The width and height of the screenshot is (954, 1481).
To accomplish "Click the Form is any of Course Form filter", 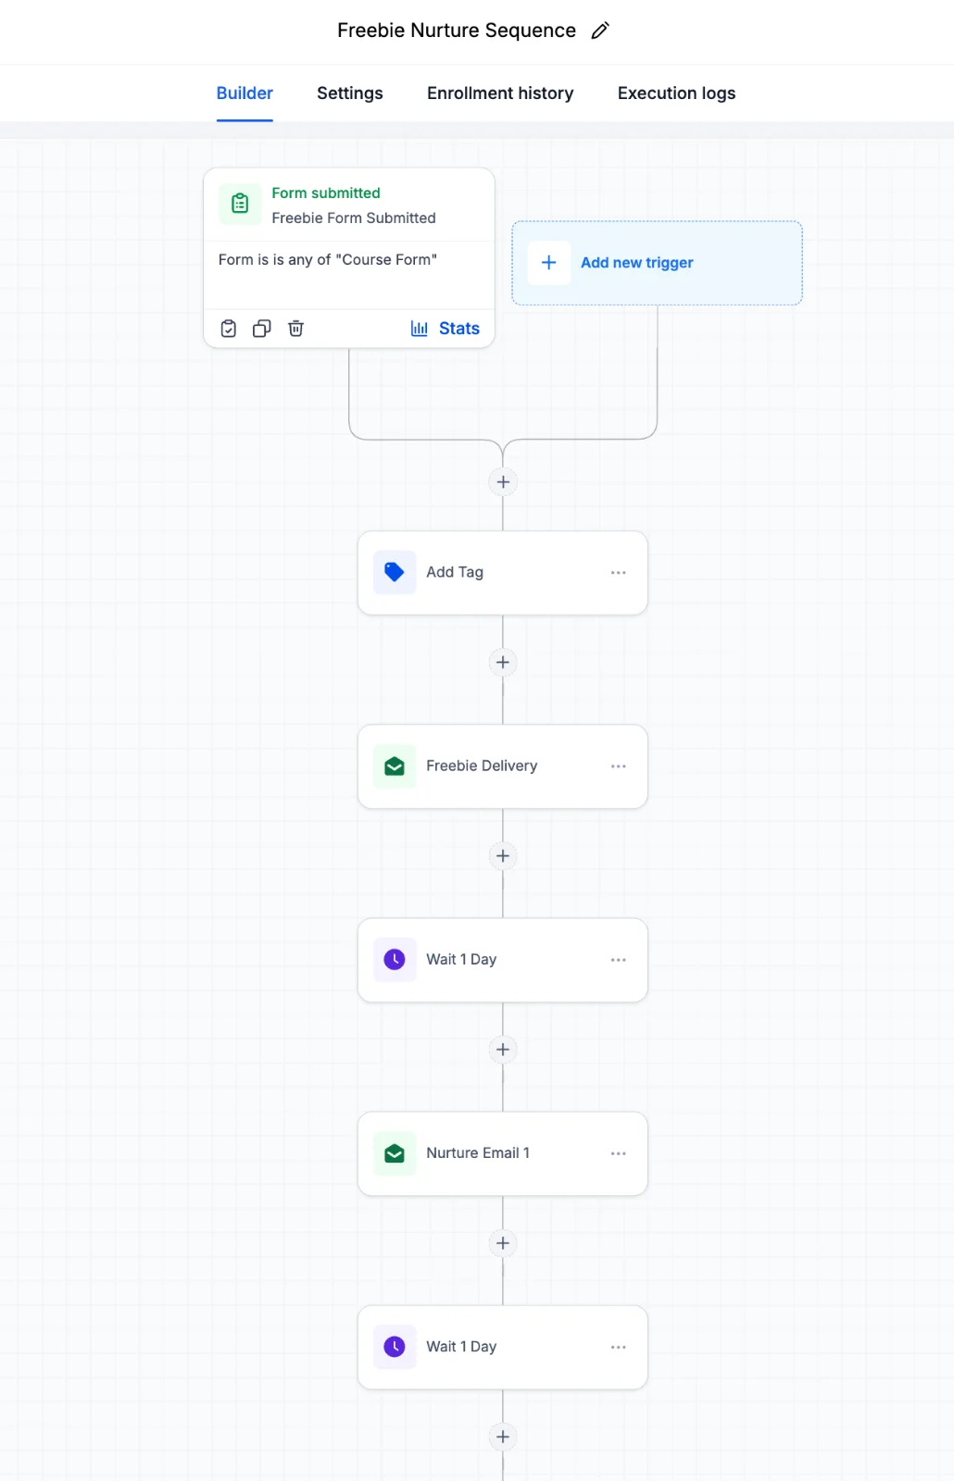I will (328, 260).
